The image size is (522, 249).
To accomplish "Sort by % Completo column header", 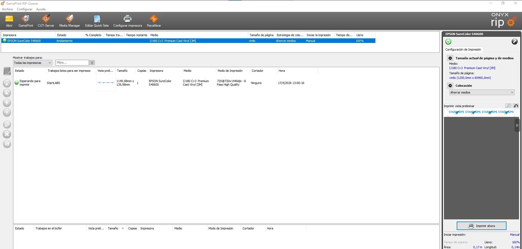I will pos(94,35).
